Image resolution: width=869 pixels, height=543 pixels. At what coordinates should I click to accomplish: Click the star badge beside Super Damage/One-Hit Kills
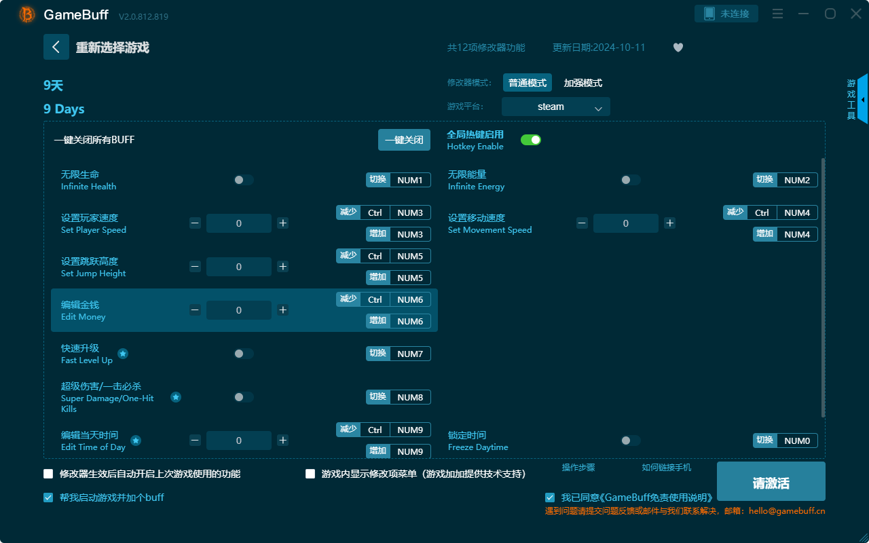click(176, 398)
